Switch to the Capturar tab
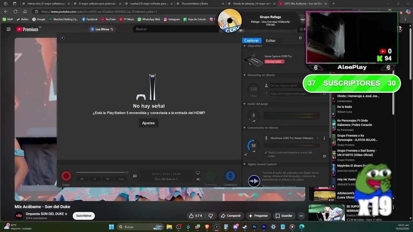413x232 pixels. tap(252, 41)
